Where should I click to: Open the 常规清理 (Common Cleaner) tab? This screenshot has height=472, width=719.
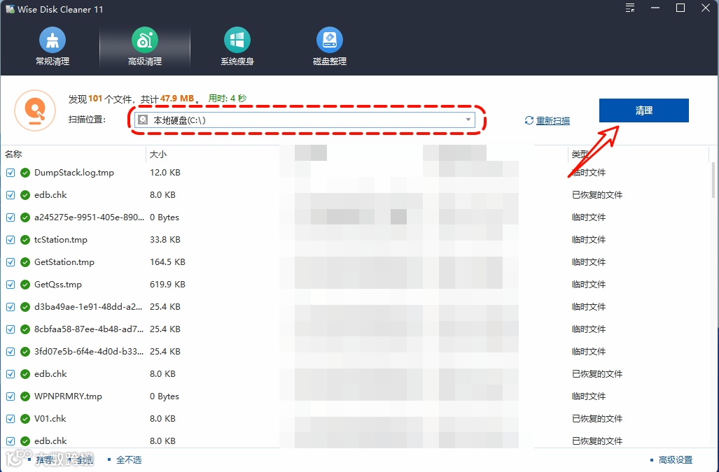(x=53, y=47)
